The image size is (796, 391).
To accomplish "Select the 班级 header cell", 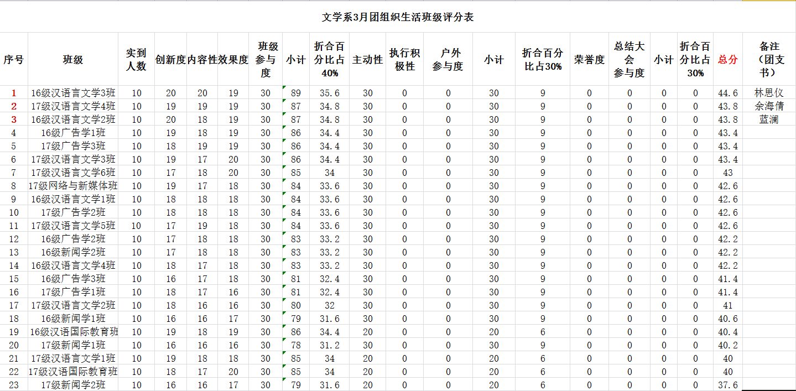I will coord(73,60).
